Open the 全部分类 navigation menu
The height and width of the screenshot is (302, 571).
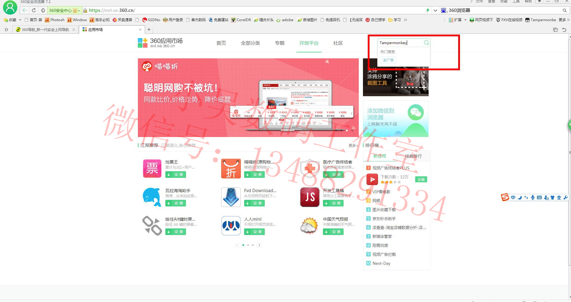point(250,43)
